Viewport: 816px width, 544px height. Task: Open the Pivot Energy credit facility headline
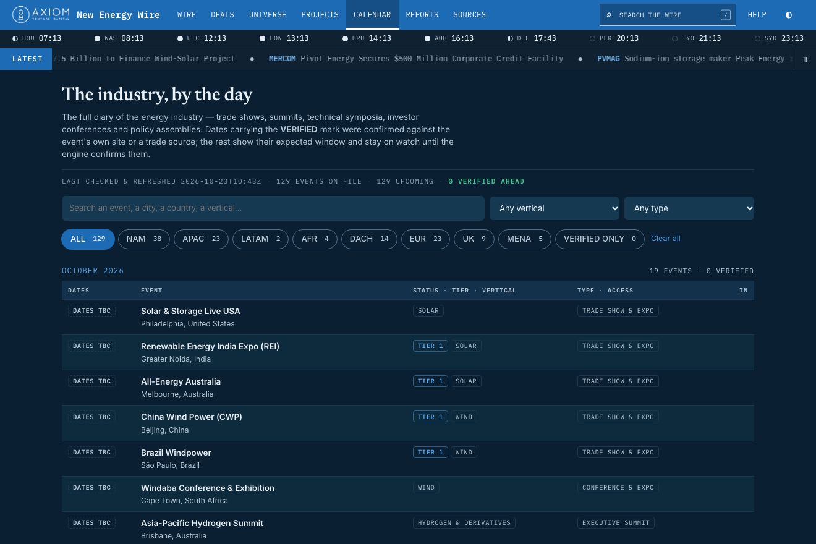tap(416, 59)
